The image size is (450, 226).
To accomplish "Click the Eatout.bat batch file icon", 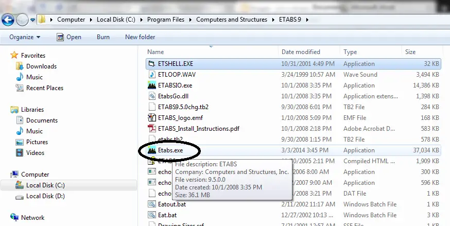I will (x=151, y=204).
